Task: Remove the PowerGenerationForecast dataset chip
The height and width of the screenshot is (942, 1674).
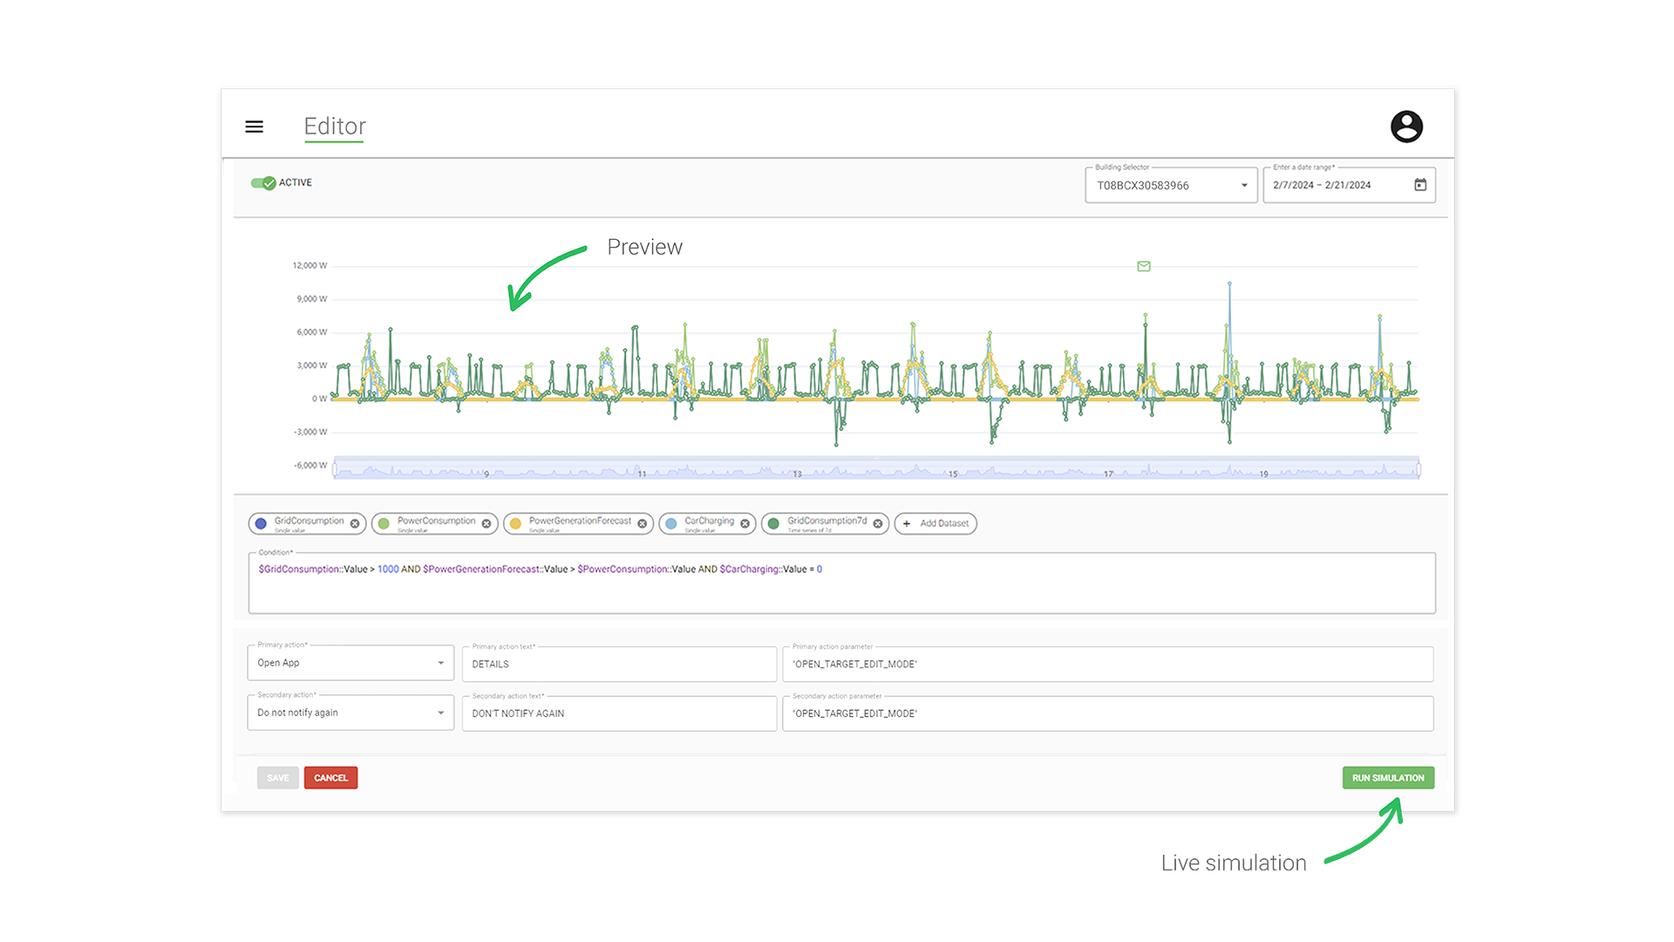Action: pos(642,523)
